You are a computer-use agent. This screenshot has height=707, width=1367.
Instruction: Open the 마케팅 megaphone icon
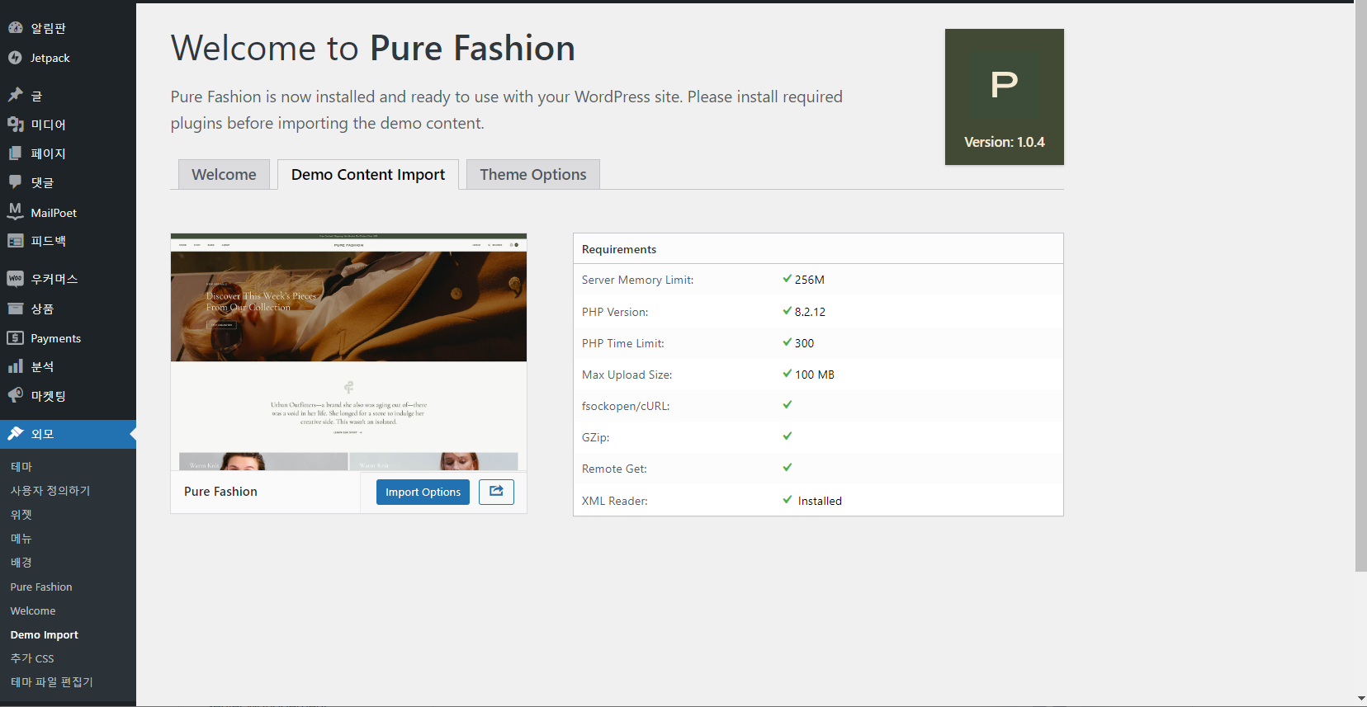[x=15, y=396]
